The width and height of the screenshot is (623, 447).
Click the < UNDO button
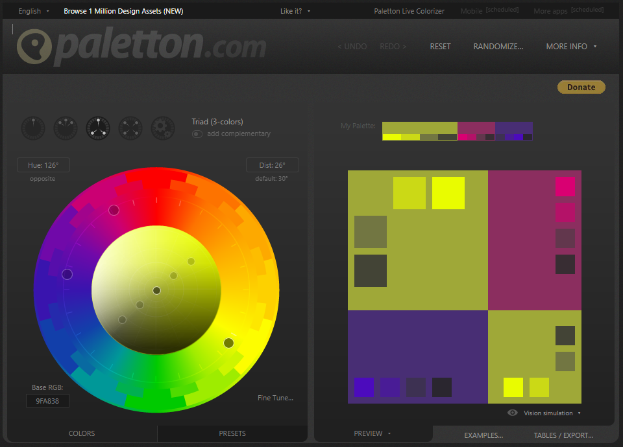[x=352, y=47]
